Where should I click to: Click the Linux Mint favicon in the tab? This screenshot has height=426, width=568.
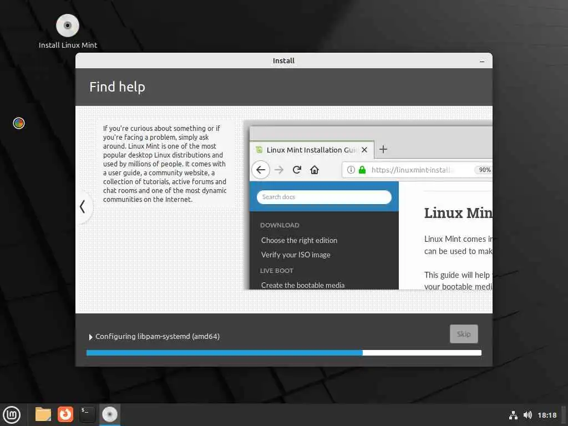tap(259, 150)
